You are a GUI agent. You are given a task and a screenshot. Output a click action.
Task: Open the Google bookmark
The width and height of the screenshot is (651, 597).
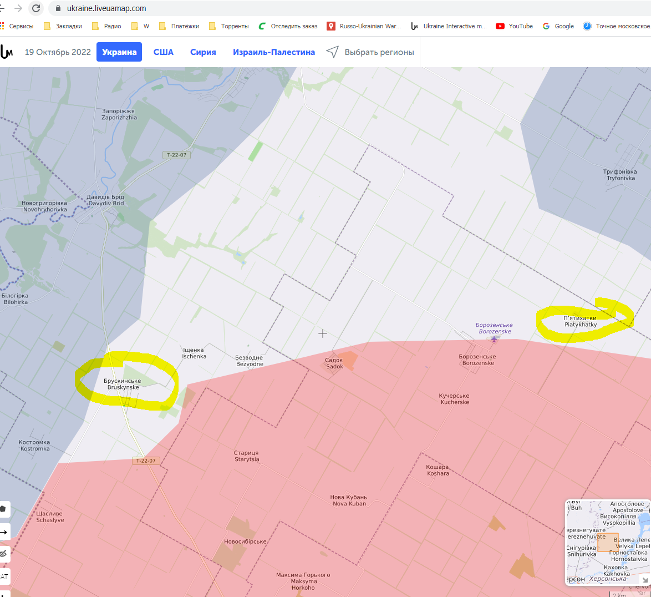tap(558, 26)
